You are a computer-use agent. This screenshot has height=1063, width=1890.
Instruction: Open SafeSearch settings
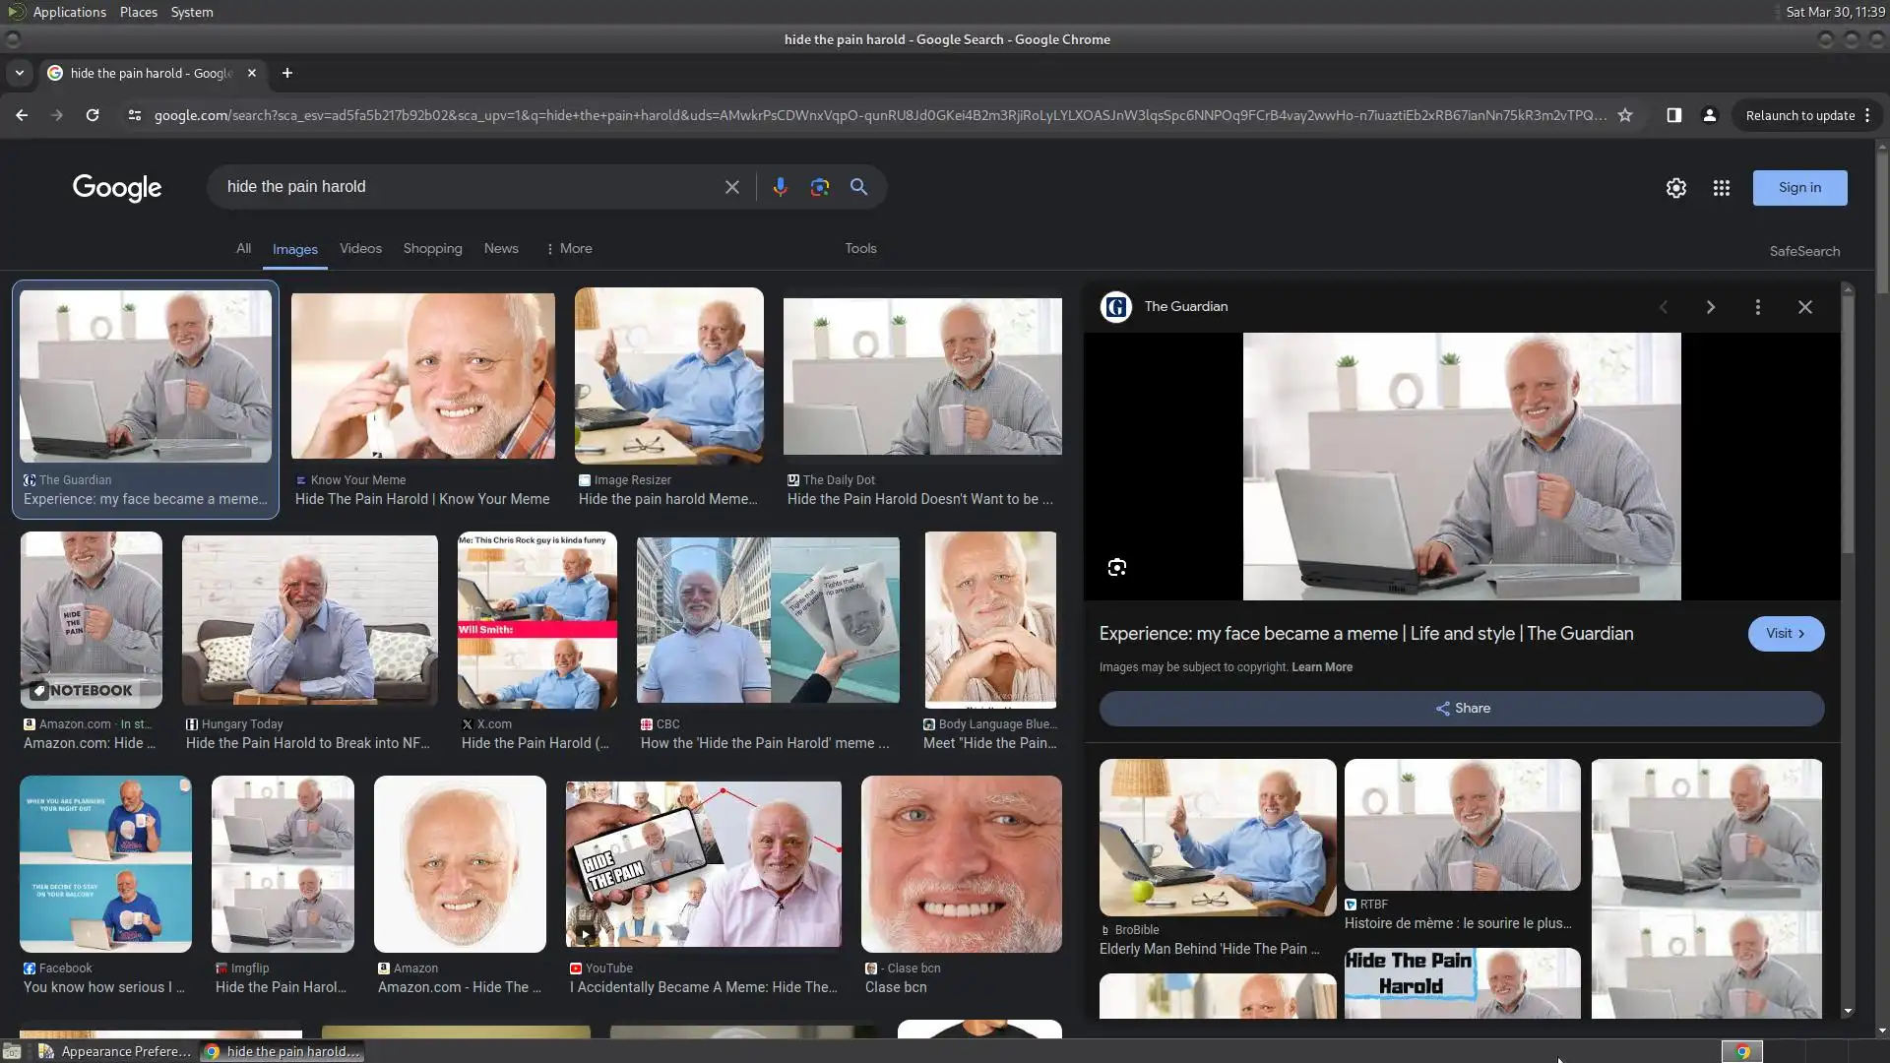(1803, 251)
